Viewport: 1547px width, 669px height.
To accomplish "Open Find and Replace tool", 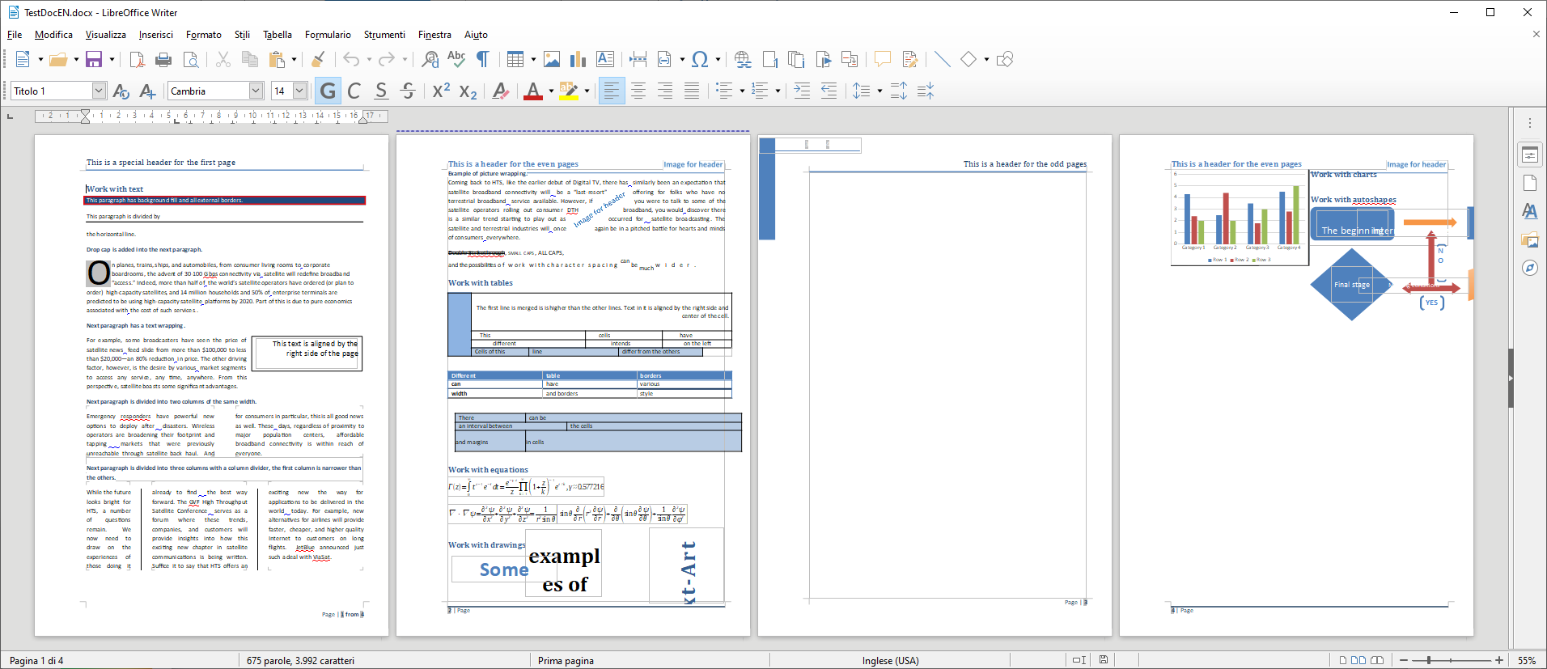I will point(430,59).
